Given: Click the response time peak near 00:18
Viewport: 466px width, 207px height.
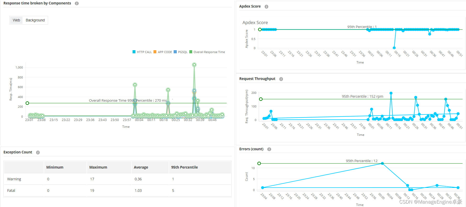Looking at the screenshot, I should pyautogui.click(x=168, y=90).
